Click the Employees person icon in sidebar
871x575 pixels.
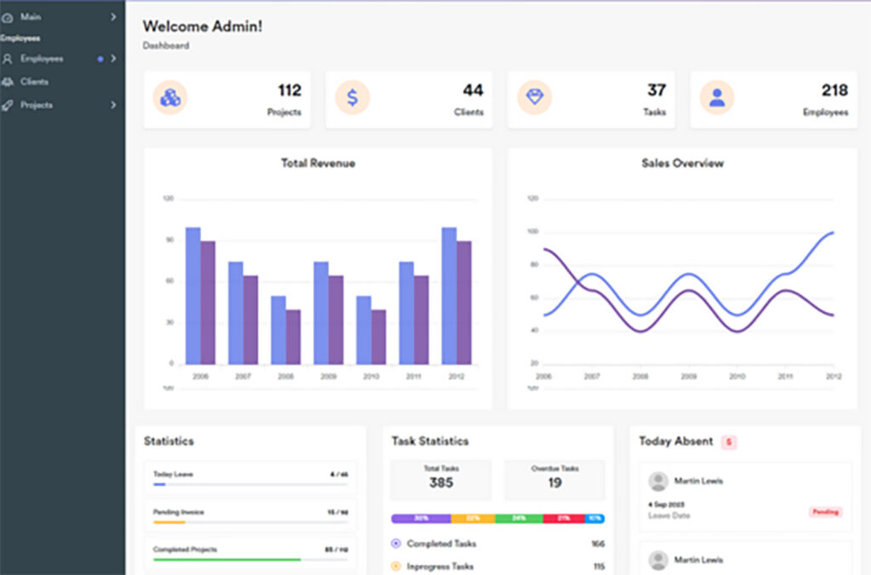point(8,59)
